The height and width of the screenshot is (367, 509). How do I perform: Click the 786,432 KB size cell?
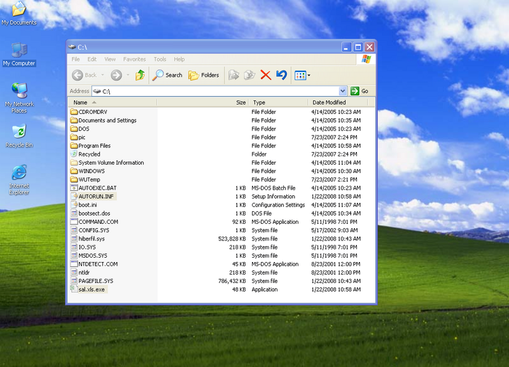[x=232, y=281]
